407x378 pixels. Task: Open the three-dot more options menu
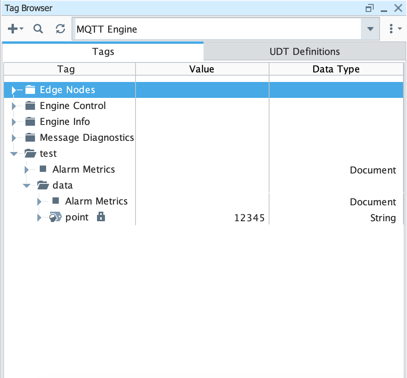coord(391,29)
